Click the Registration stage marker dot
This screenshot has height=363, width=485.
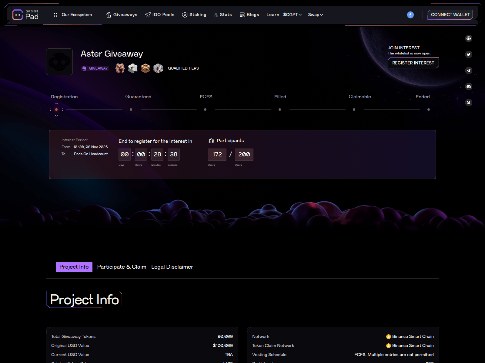point(56,110)
